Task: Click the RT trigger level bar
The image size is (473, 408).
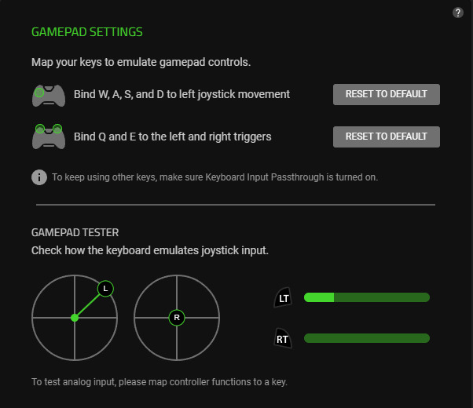Action: coord(366,338)
